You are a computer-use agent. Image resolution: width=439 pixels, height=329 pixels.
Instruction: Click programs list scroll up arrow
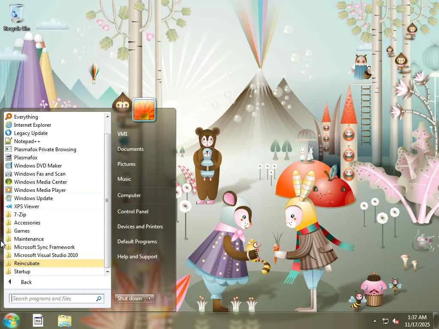108,116
